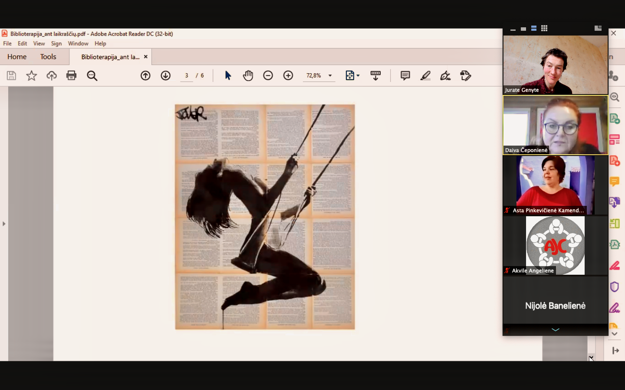The height and width of the screenshot is (390, 625).
Task: Open the Export PDF tool in sidebar
Action: [x=615, y=118]
